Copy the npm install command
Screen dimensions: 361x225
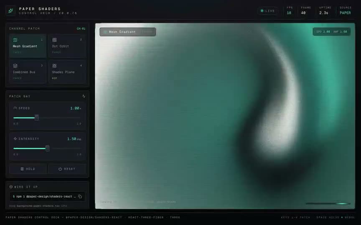click(x=80, y=197)
